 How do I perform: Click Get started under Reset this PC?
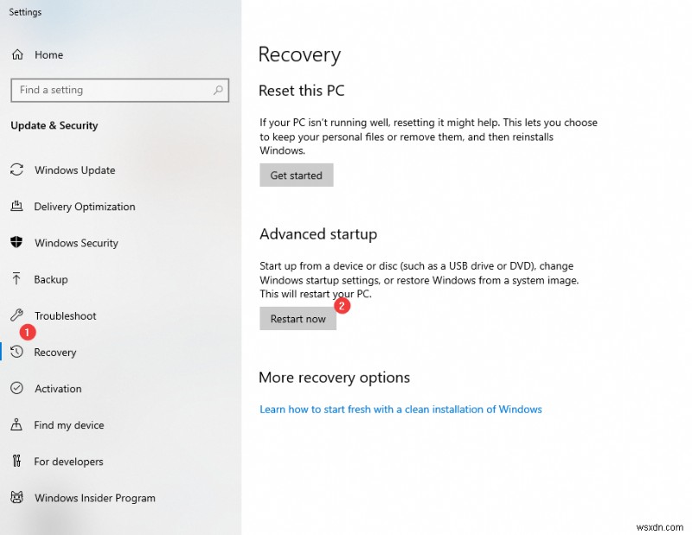click(296, 175)
